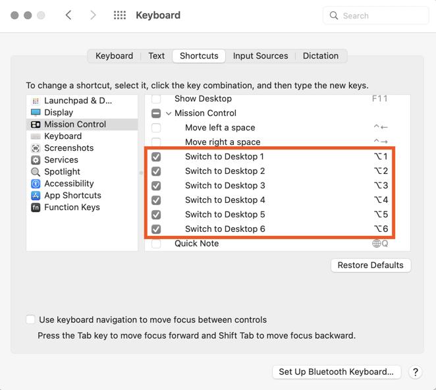Enable the Show Desktop shortcut checkbox
The image size is (436, 390).
click(x=156, y=99)
